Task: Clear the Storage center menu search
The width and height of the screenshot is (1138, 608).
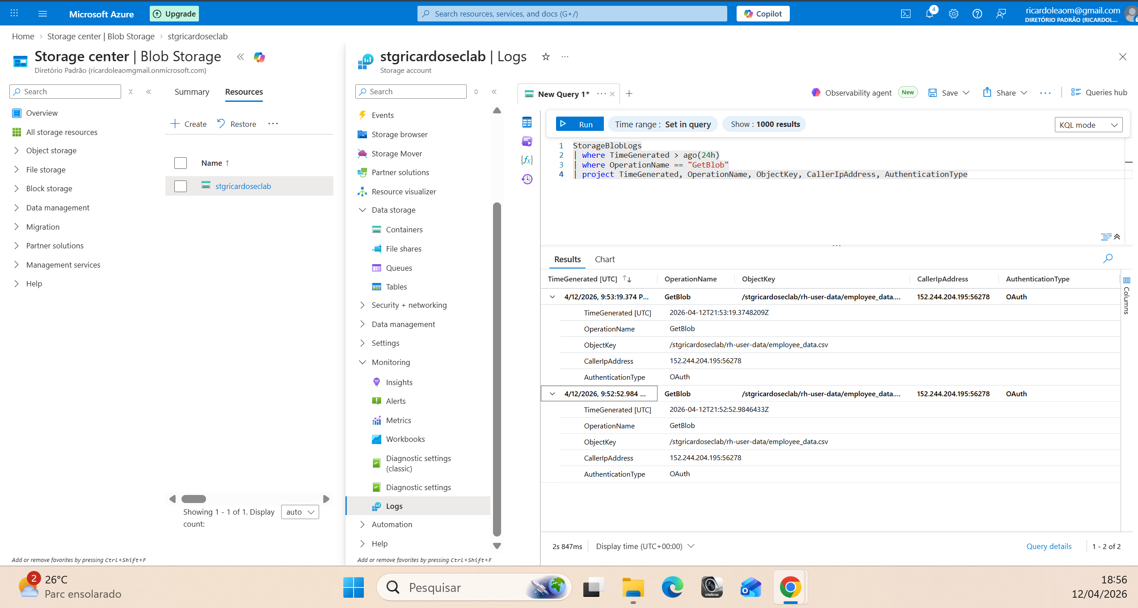Action: point(131,92)
